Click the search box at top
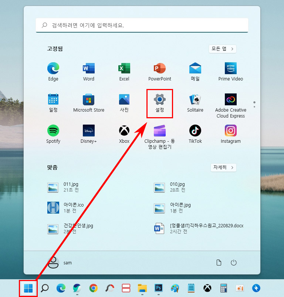284x297 pixels. (x=142, y=25)
